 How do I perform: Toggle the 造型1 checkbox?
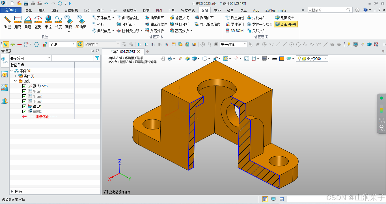coord(24,107)
